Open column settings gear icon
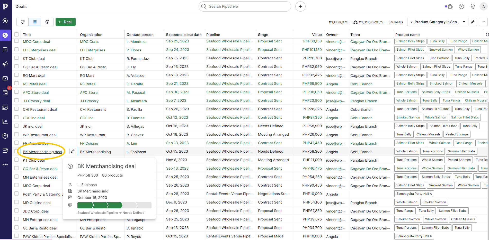Image resolution: width=489 pixels, height=240 pixels. pyautogui.click(x=487, y=34)
